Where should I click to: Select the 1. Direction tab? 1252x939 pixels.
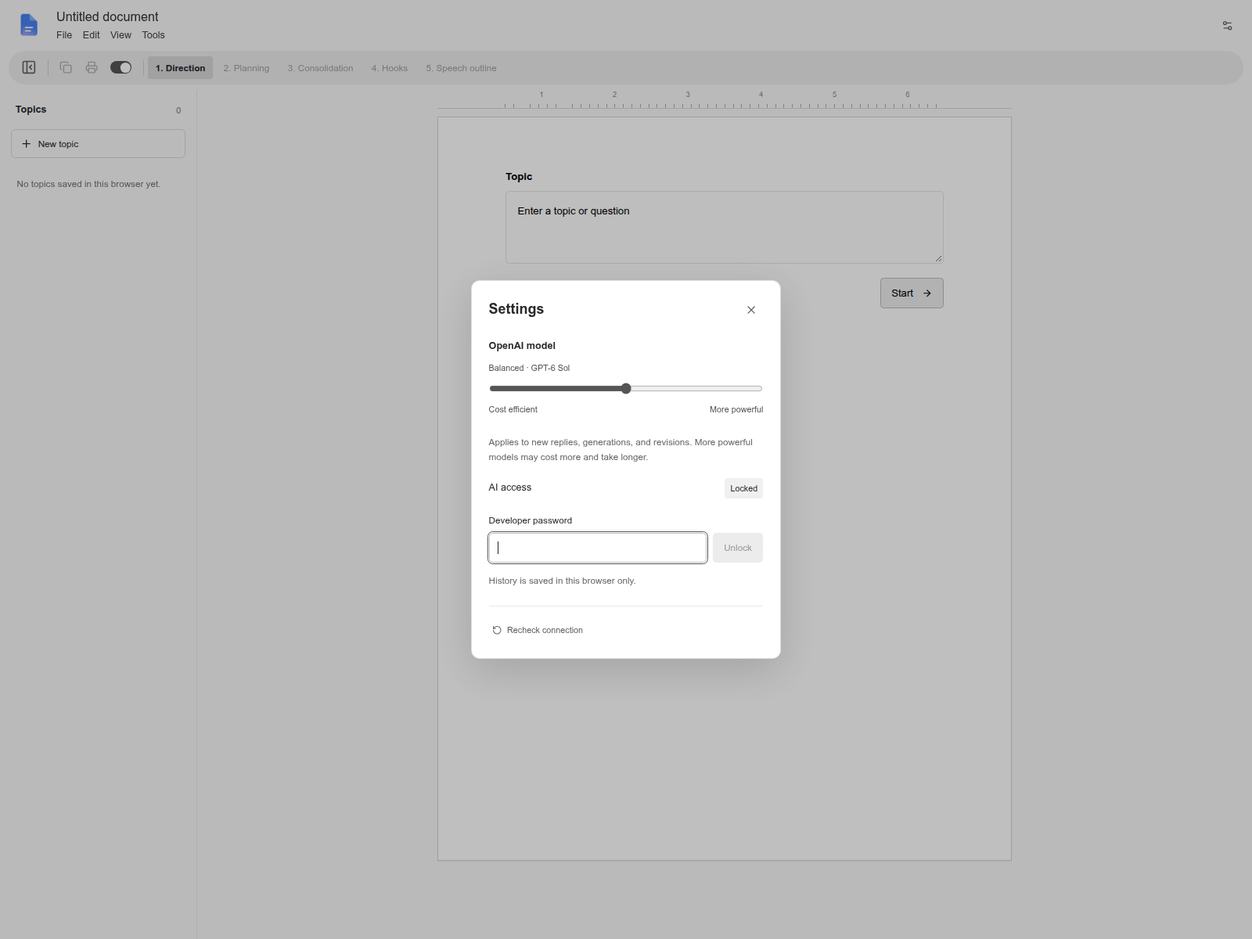[180, 68]
